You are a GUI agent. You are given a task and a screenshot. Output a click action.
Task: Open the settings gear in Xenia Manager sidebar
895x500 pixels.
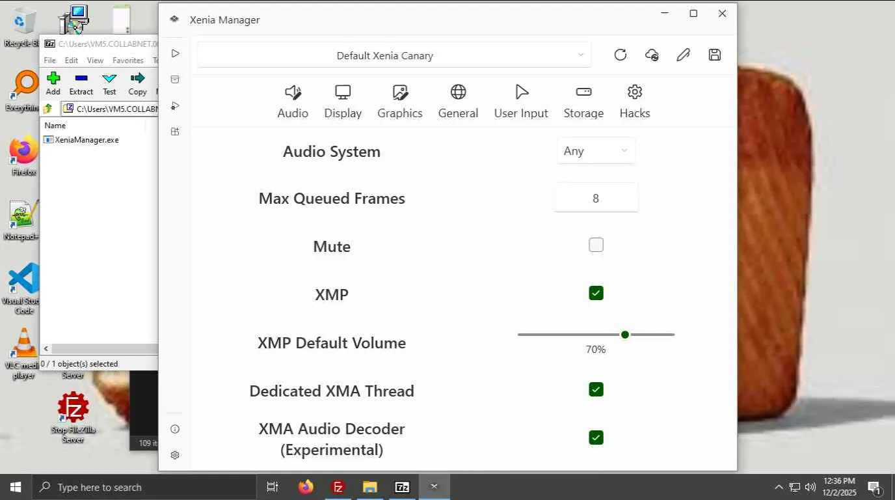pos(175,455)
